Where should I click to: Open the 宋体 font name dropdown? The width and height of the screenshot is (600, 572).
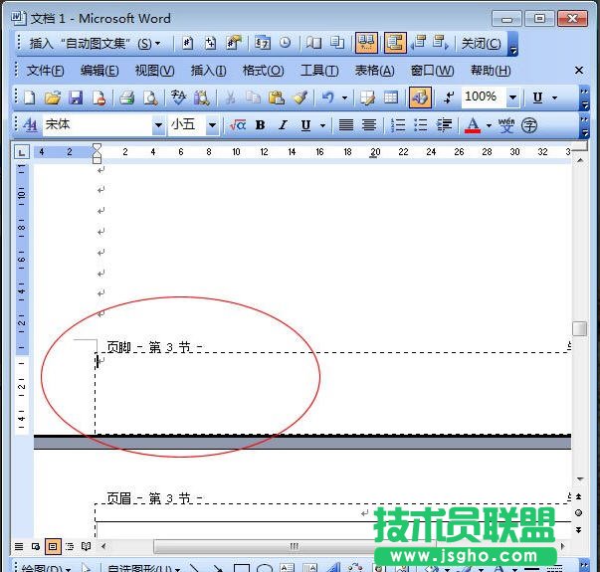coord(158,125)
